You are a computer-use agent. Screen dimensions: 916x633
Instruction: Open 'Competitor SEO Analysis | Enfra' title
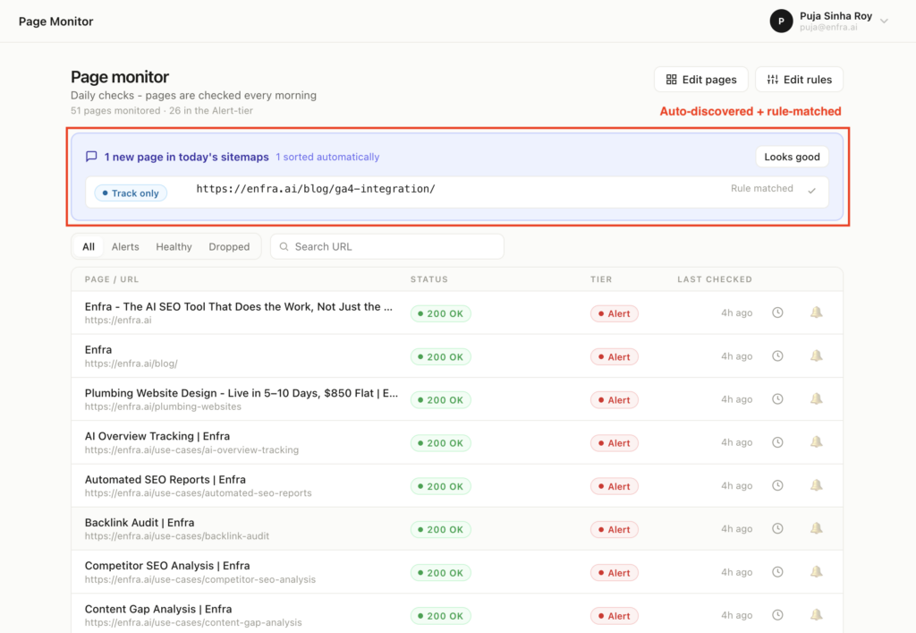click(167, 566)
